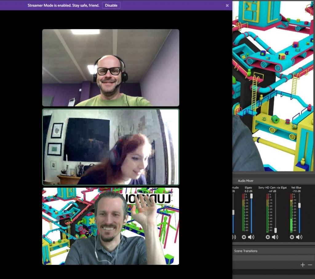Viewport: 315px width, 279px height.
Task: Click the Elgato volume slider handle
Action: [251, 196]
